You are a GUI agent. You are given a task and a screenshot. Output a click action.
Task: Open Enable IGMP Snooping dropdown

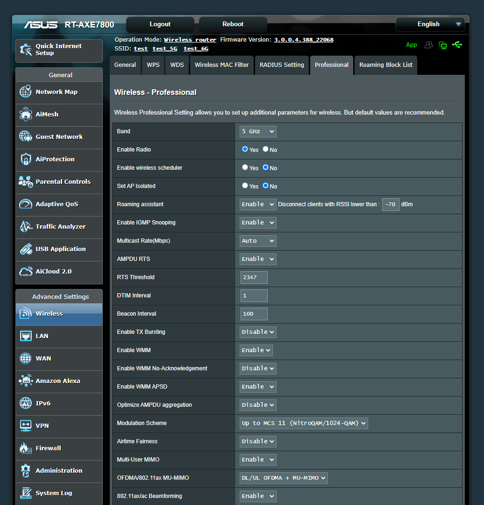coord(258,223)
